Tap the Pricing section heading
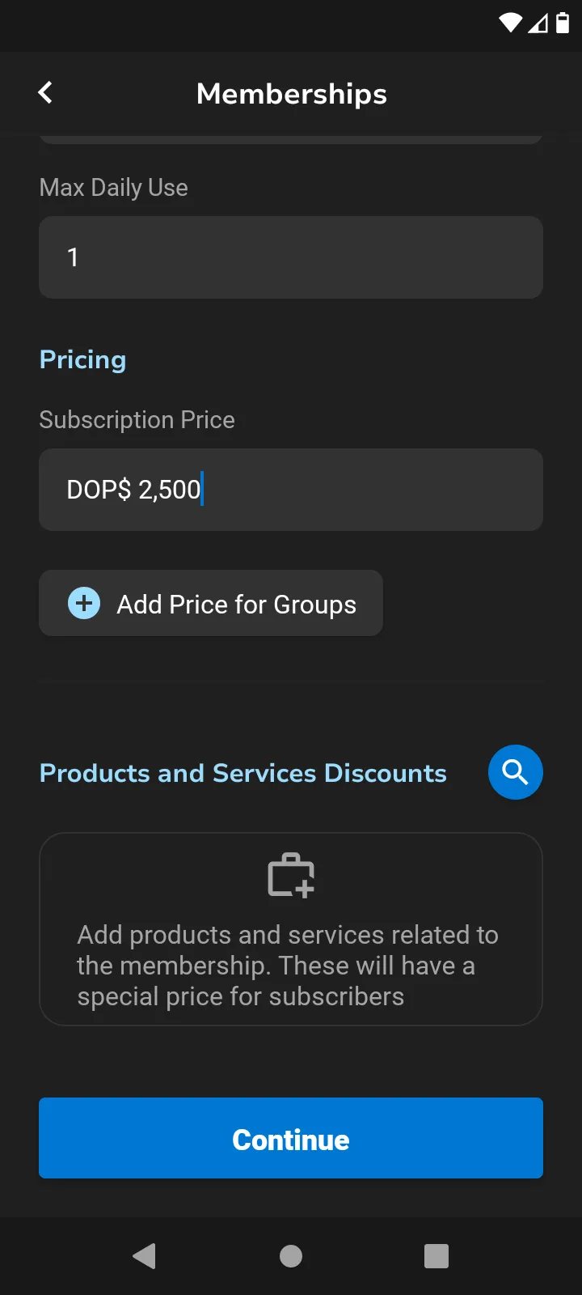The width and height of the screenshot is (582, 1295). [x=83, y=359]
